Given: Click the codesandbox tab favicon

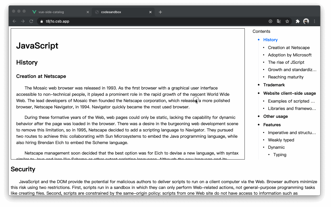Looking at the screenshot, I should click(x=97, y=12).
